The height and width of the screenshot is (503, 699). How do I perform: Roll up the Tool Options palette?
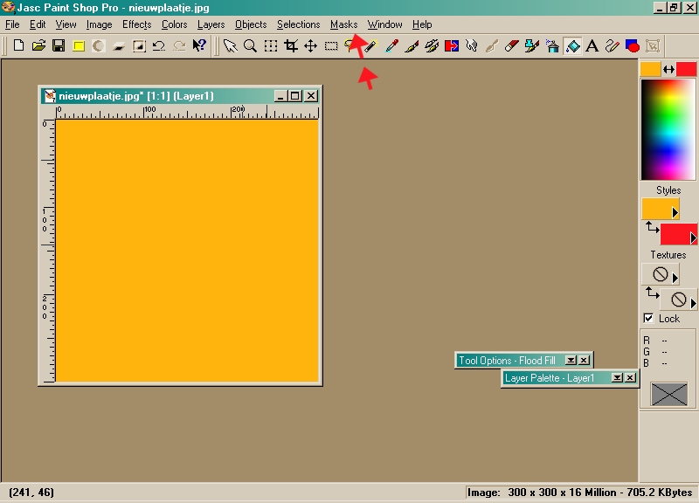pos(571,361)
